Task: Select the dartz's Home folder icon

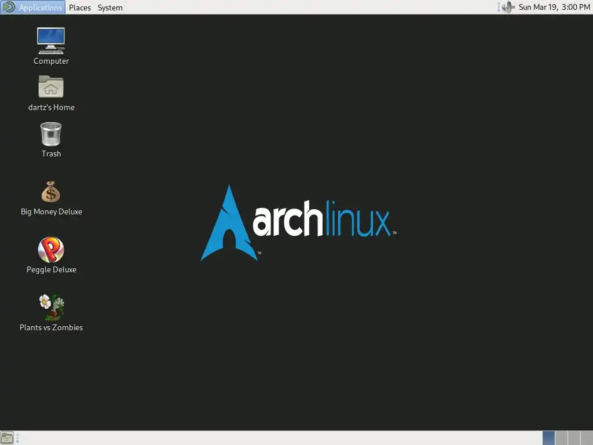Action: tap(51, 93)
